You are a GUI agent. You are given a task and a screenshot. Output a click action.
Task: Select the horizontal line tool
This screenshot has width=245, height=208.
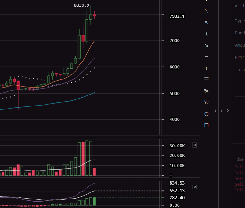[207, 56]
